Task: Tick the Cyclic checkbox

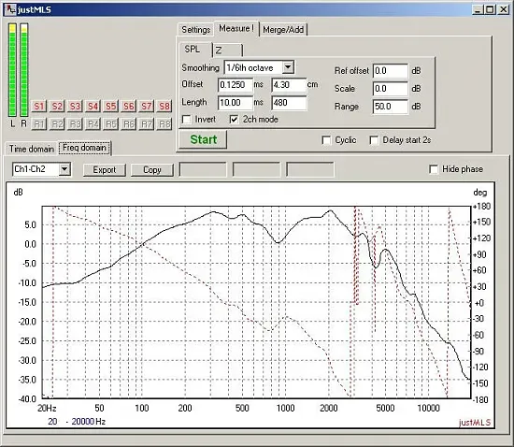Action: coord(326,140)
